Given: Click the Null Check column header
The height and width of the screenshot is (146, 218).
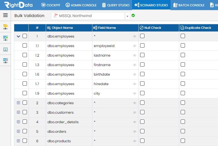Looking at the screenshot, I should (159, 28).
